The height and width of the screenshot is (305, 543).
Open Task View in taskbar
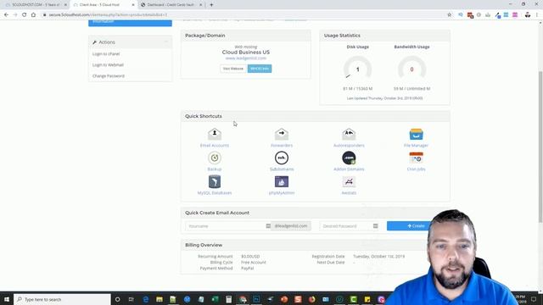point(132,299)
